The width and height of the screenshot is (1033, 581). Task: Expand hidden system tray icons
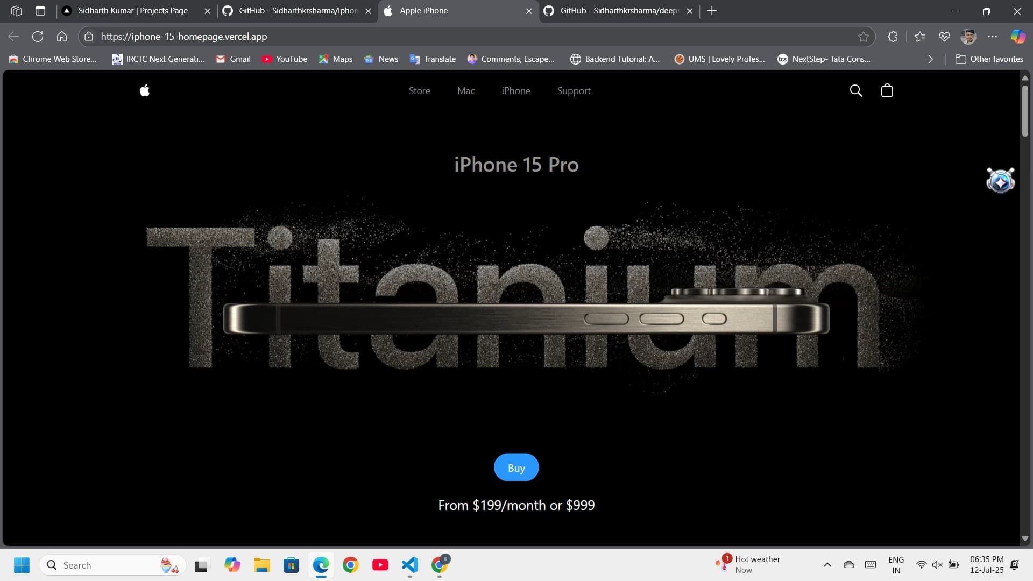pos(827,565)
